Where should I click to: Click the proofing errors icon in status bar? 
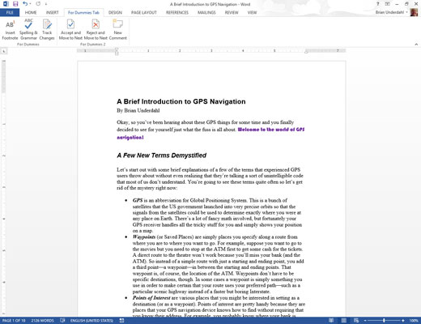tap(62, 321)
